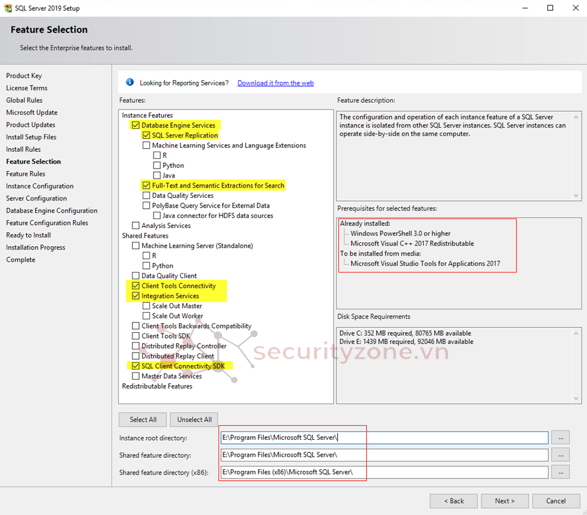
Task: Check the Data Quality Services option
Action: [146, 196]
